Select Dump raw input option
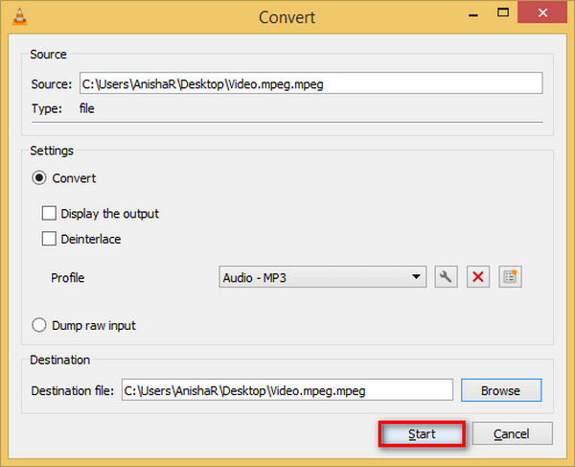Image resolution: width=575 pixels, height=467 pixels. (x=39, y=325)
